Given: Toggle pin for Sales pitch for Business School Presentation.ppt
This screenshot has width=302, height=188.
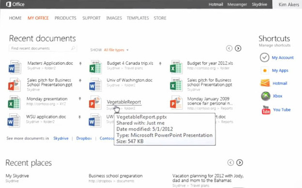Looking at the screenshot, I should 80,81.
